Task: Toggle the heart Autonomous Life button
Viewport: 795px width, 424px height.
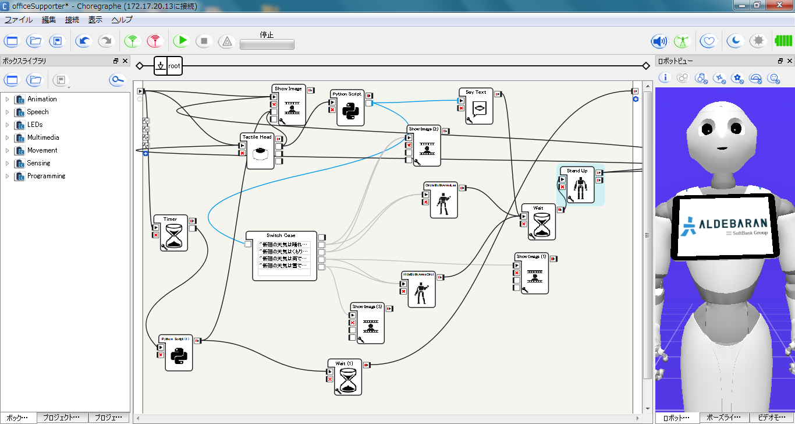Action: 708,41
